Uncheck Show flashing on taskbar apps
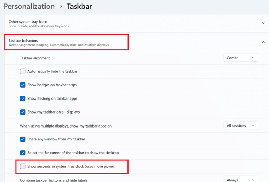 23,99
